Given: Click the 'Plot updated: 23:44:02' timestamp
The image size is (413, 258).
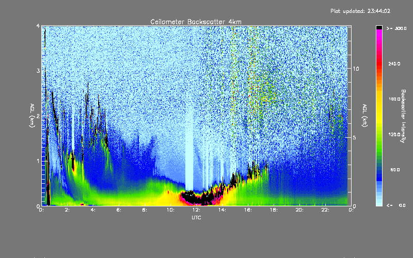Looking at the screenshot, I should tap(360, 11).
